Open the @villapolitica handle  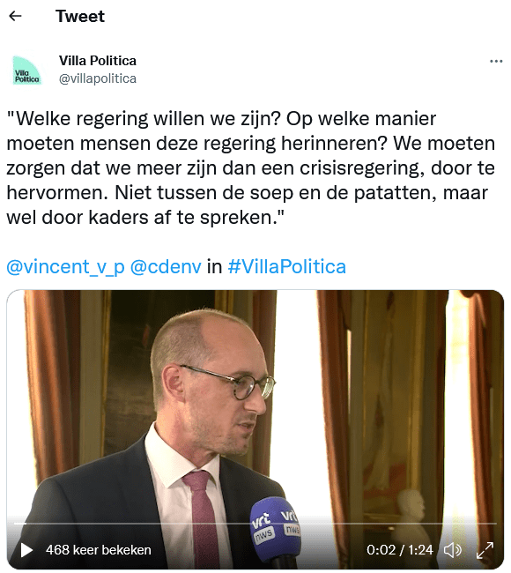click(98, 78)
